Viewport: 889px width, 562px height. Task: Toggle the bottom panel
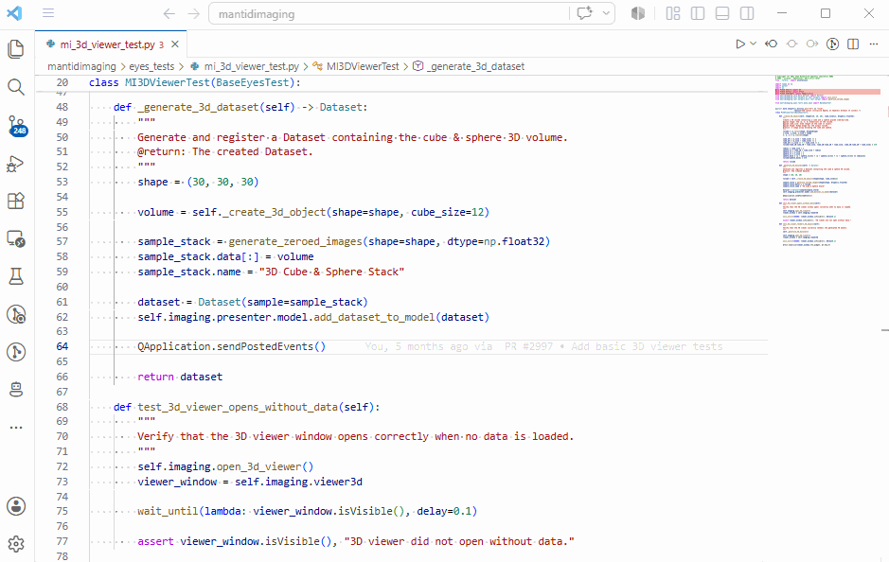point(722,13)
